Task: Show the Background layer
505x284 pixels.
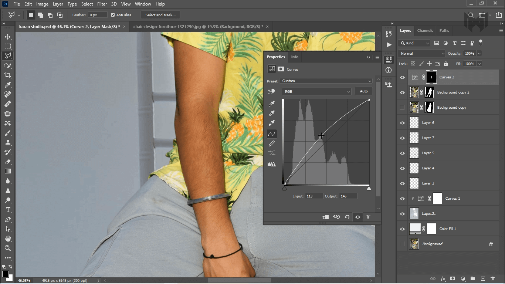Action: pos(403,244)
